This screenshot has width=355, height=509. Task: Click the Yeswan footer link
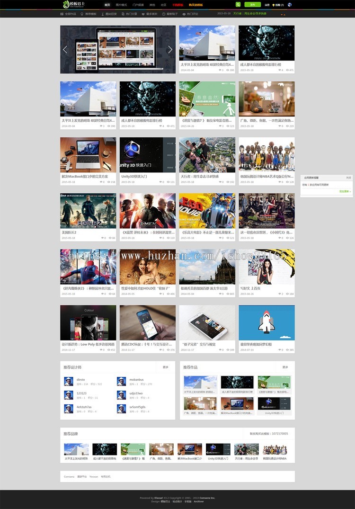coord(94,476)
